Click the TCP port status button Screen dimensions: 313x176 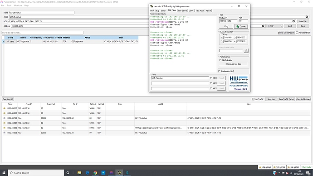click(279, 167)
